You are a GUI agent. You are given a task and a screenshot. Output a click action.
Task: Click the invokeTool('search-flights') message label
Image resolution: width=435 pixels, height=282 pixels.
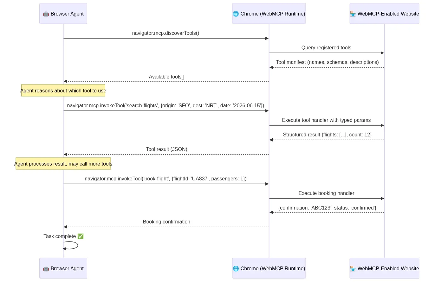click(x=166, y=105)
